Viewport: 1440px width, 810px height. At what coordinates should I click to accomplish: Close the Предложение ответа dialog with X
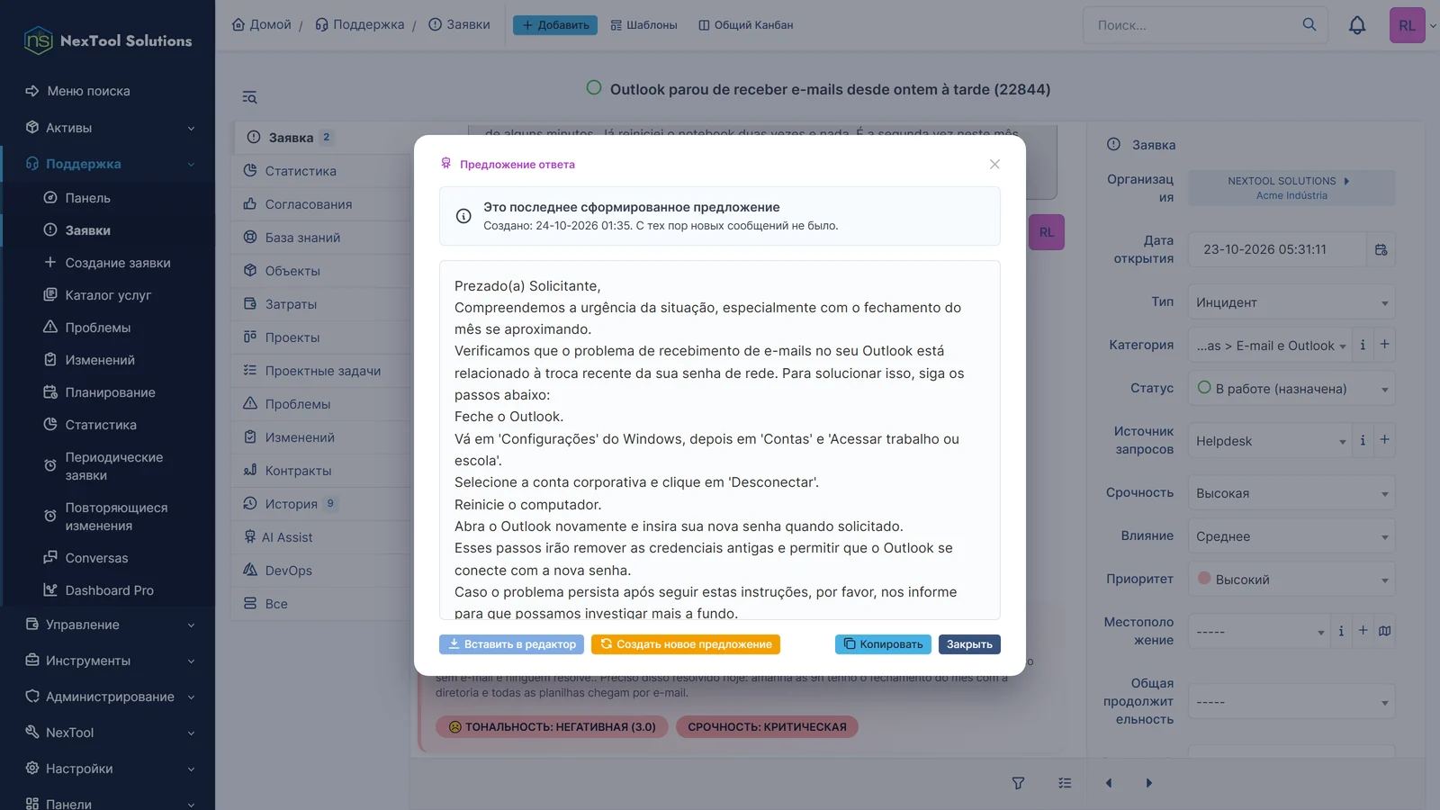[994, 164]
